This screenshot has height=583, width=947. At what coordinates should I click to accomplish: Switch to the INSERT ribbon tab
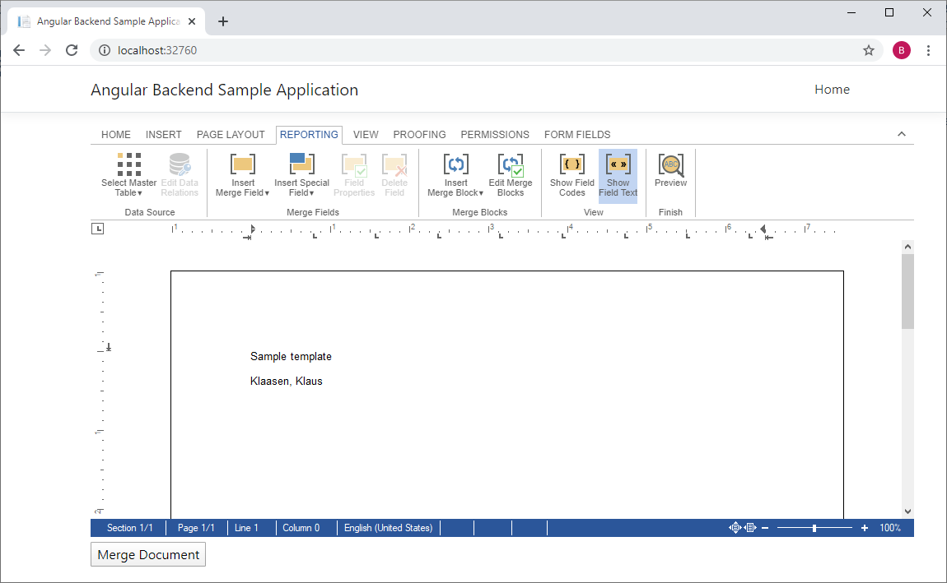164,135
